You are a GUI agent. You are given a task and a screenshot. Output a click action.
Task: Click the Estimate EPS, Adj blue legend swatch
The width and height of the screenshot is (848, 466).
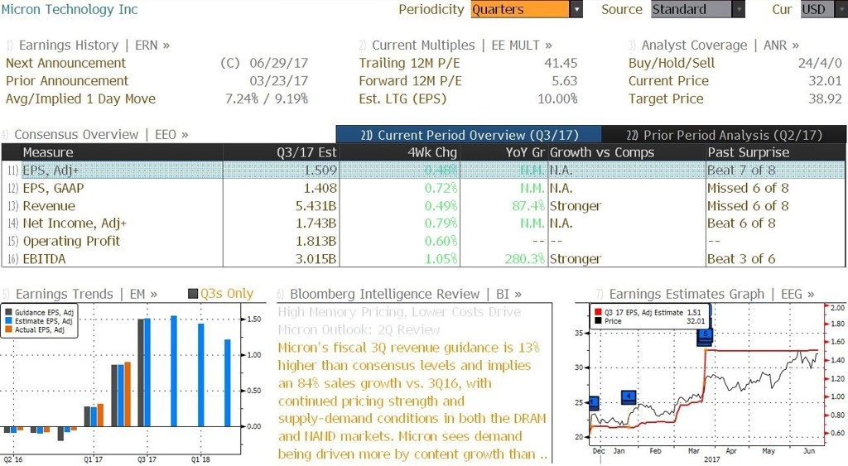[x=8, y=321]
